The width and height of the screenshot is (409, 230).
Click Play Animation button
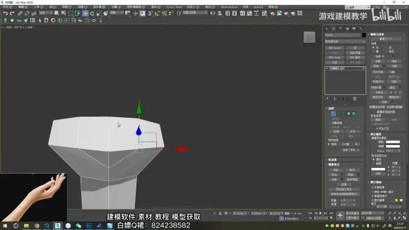pyautogui.click(x=321, y=213)
